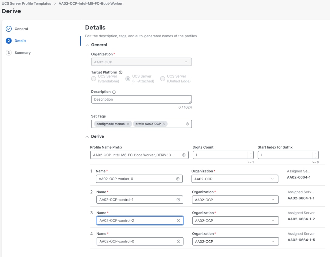Clear the AA02-OCP-worker-0 name field
This screenshot has height=257, width=330.
click(178, 179)
